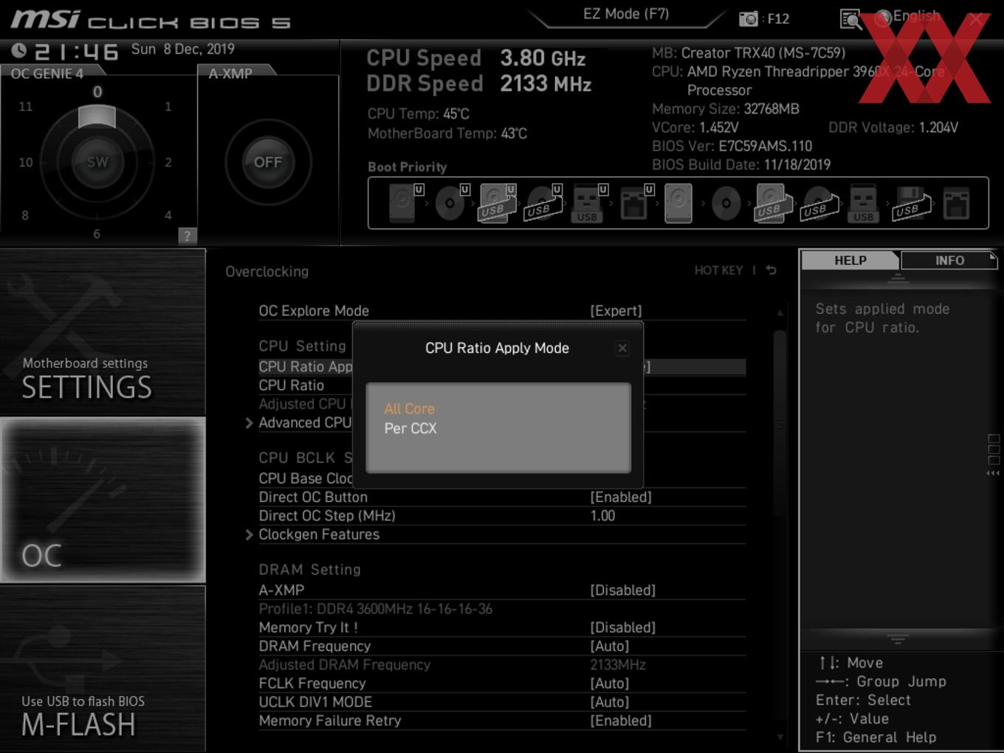Click the clock time display
This screenshot has width=1004, height=753.
(76, 51)
